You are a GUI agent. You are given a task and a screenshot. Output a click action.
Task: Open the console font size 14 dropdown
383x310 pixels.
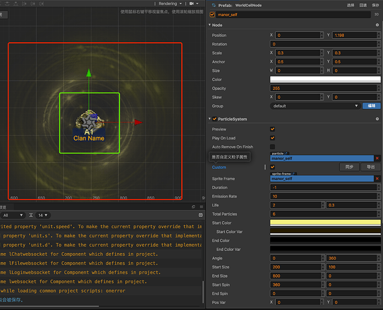click(42, 215)
